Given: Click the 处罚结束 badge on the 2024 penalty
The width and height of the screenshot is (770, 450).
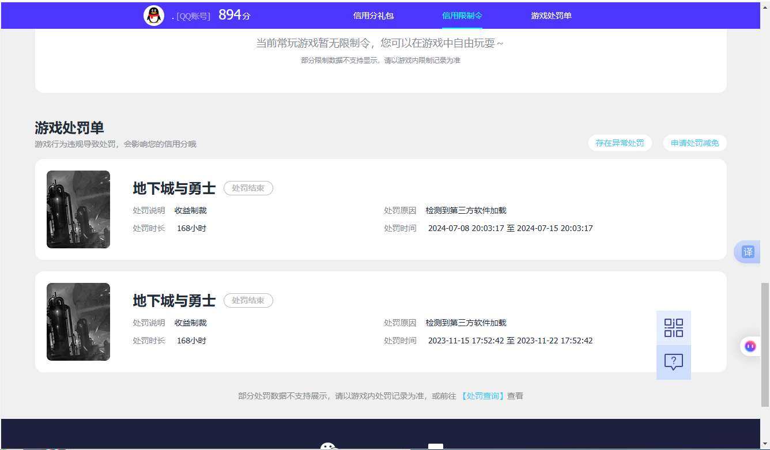Looking at the screenshot, I should point(248,188).
